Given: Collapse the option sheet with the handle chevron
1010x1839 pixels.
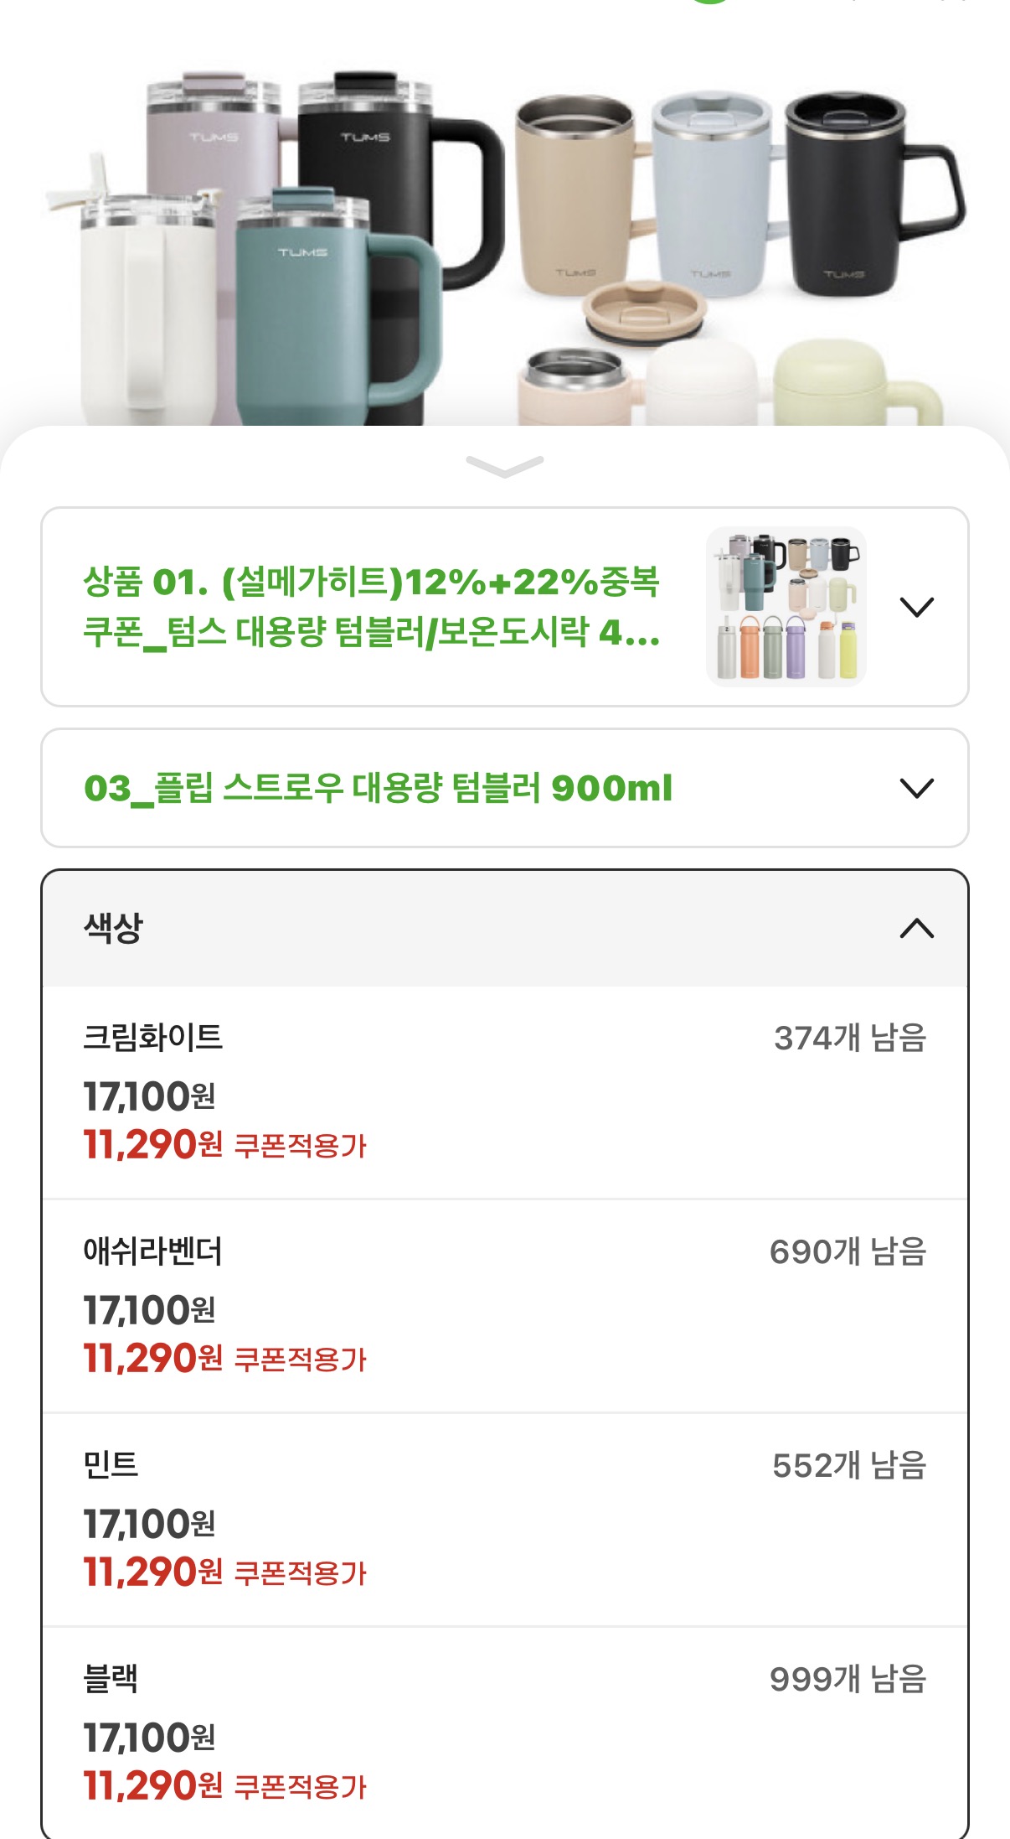Looking at the screenshot, I should click(x=504, y=466).
